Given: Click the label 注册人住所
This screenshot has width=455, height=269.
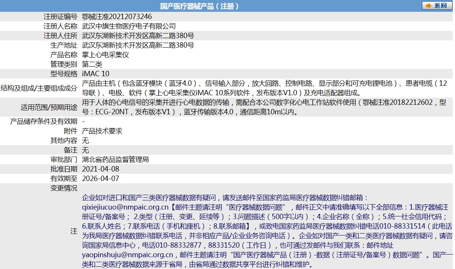Looking at the screenshot, I should [x=60, y=35].
